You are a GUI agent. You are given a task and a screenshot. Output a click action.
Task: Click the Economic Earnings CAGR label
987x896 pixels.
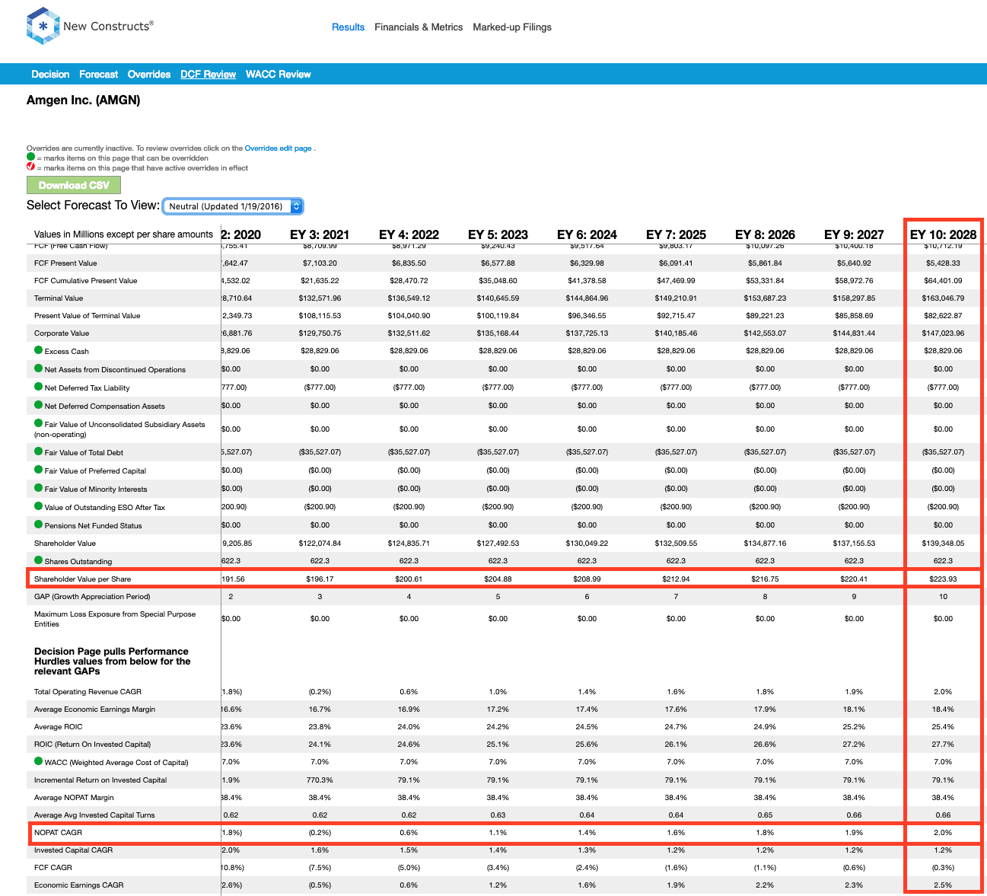coord(78,885)
